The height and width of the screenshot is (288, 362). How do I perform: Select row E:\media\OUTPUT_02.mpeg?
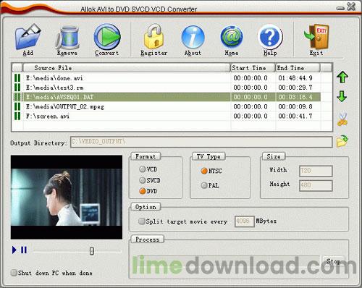click(167, 106)
